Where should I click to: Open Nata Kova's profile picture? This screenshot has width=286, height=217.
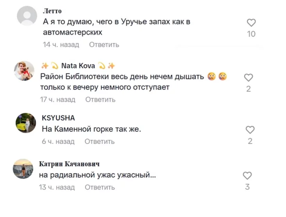[x=24, y=71]
